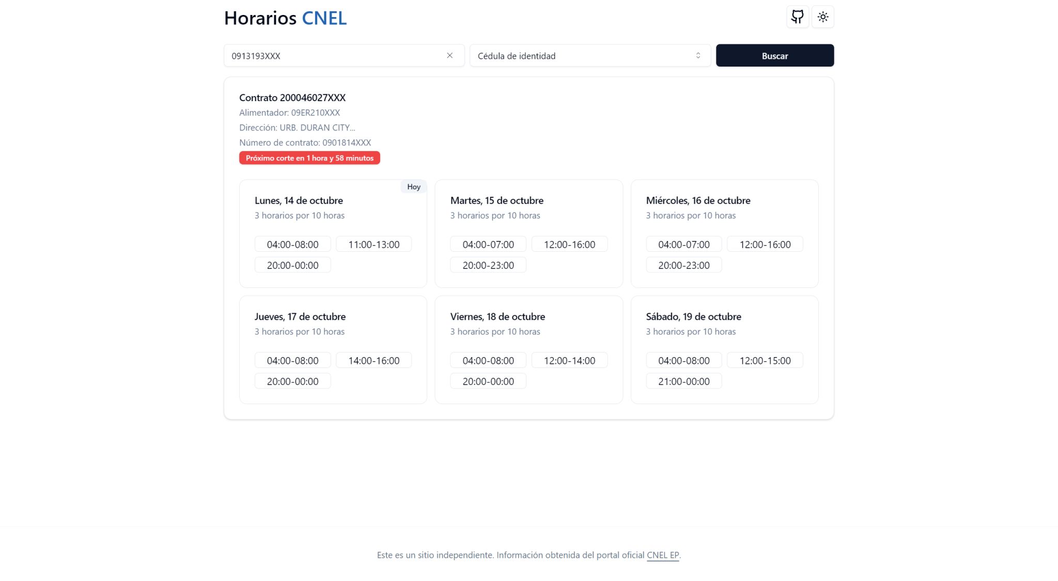1058x581 pixels.
Task: Click the Horarios CNEL title
Action: [285, 18]
